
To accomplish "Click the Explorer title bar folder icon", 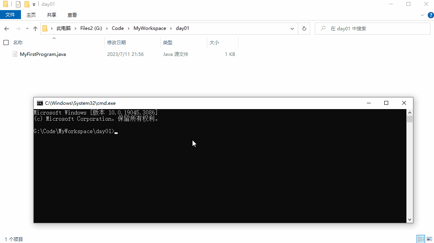I will pyautogui.click(x=5, y=4).
